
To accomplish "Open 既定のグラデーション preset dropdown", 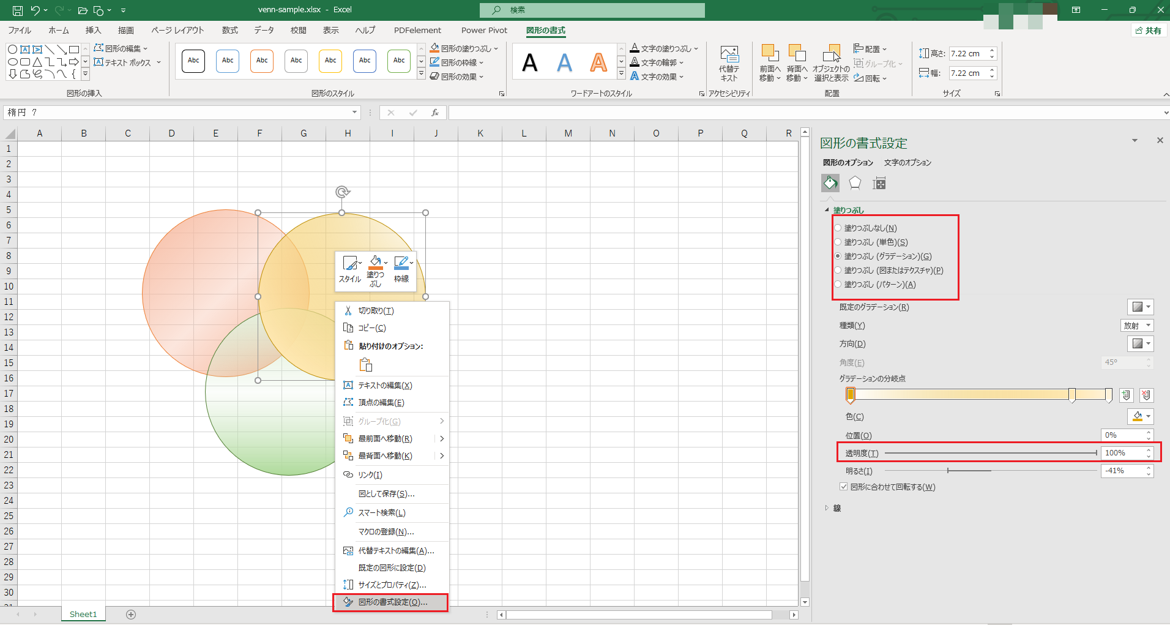I will pos(1140,307).
